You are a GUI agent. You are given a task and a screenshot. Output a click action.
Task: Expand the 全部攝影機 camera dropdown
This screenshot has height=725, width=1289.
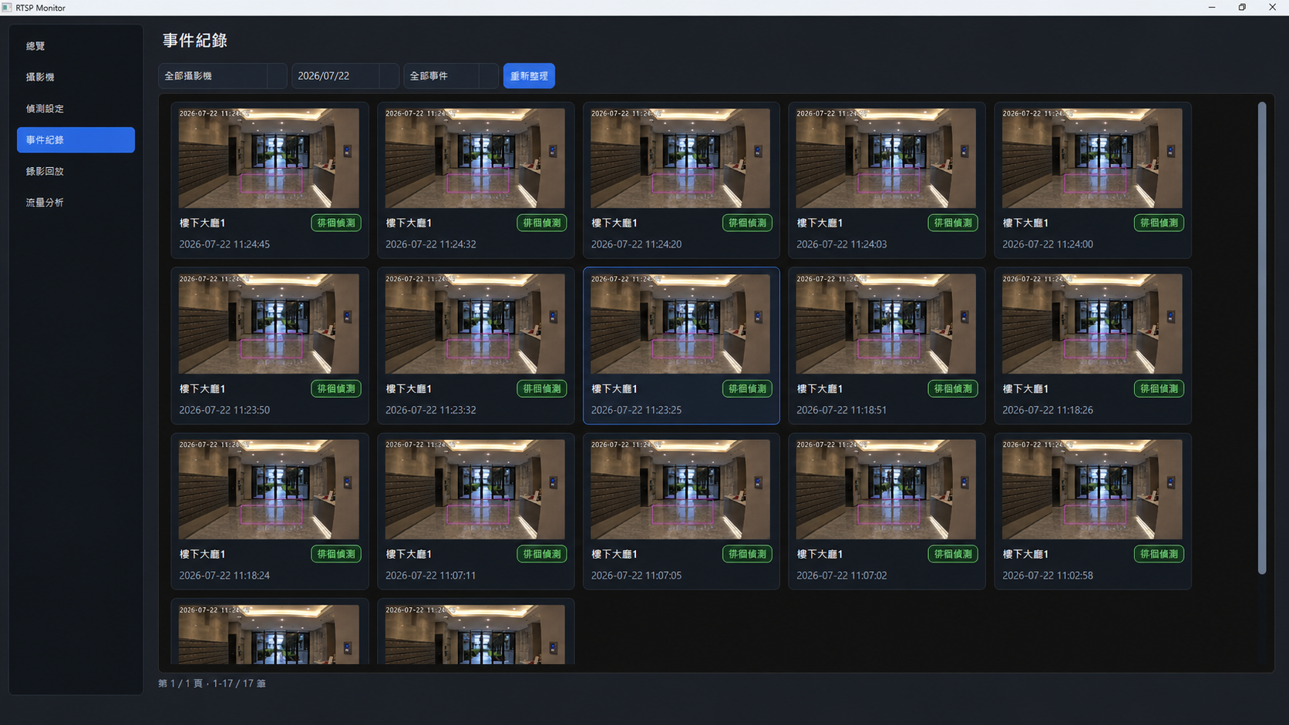point(223,76)
